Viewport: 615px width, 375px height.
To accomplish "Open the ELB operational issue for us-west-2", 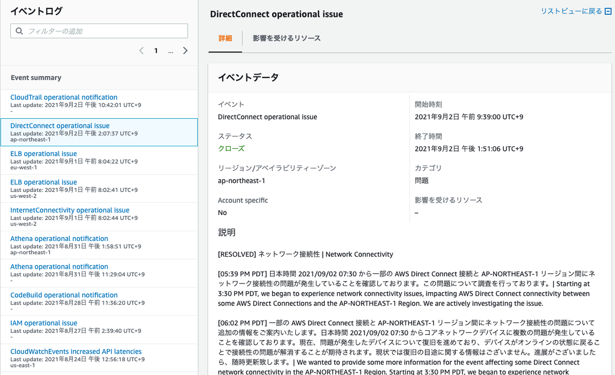I will pyautogui.click(x=44, y=182).
